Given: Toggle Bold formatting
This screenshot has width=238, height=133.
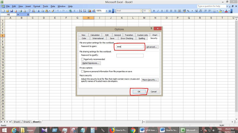Looking at the screenshot, I should pos(154,11).
